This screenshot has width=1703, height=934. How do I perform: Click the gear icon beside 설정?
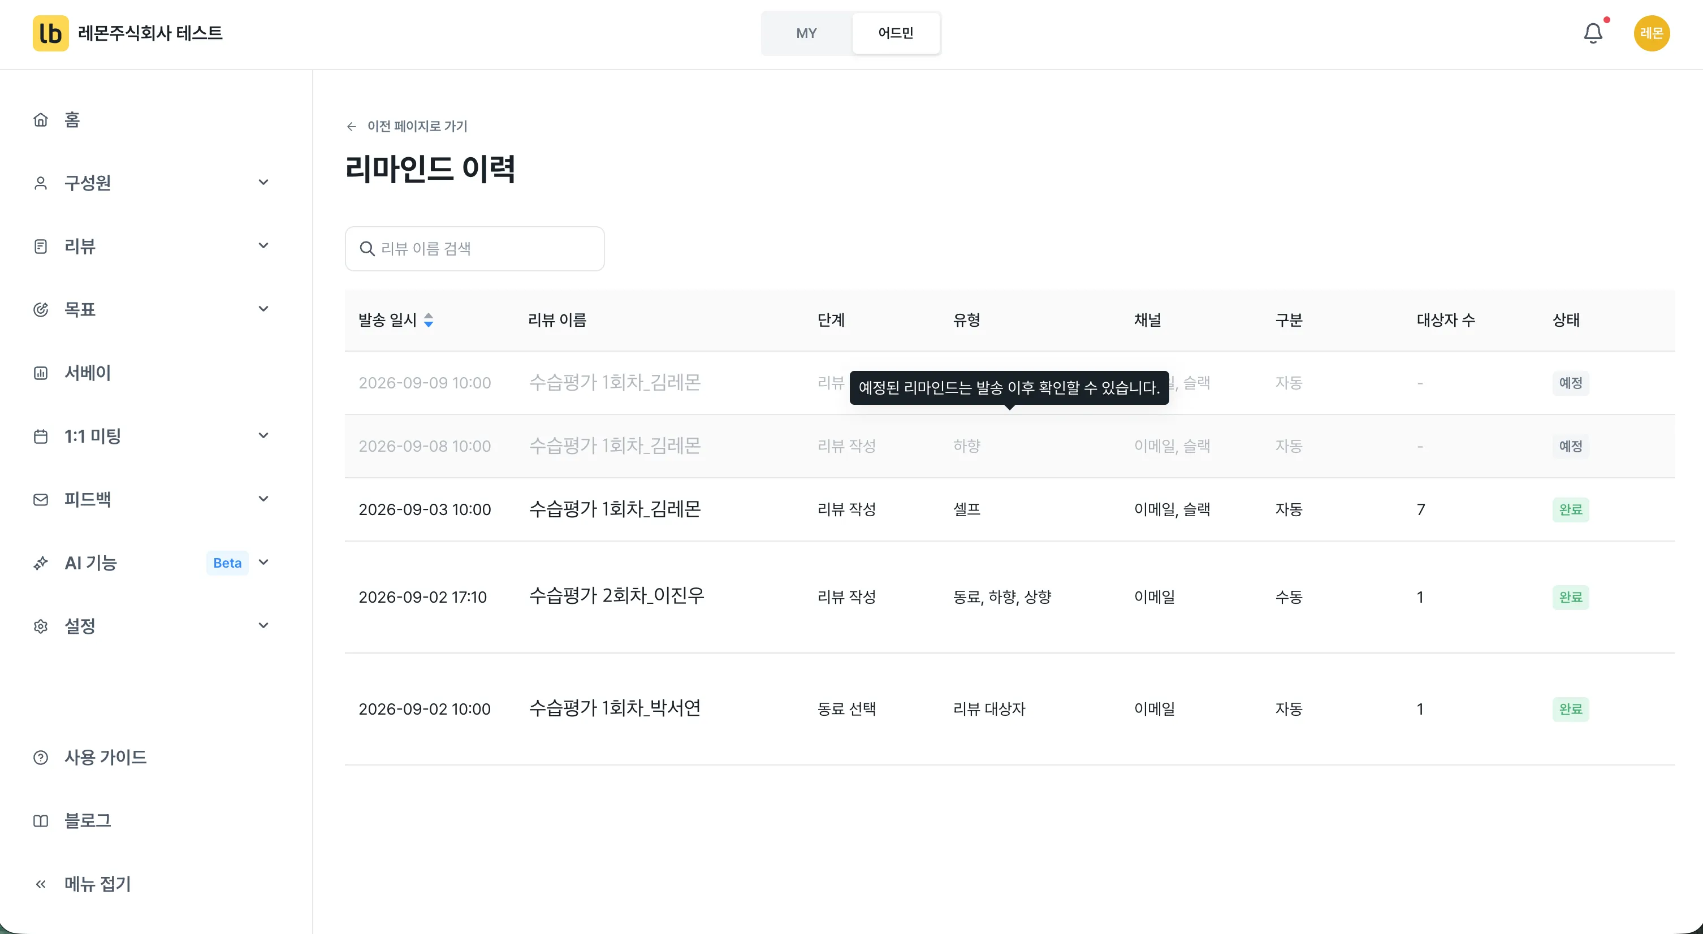(41, 626)
